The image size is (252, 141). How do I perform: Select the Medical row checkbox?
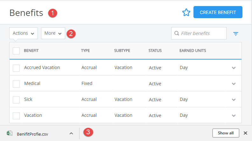tap(16, 84)
